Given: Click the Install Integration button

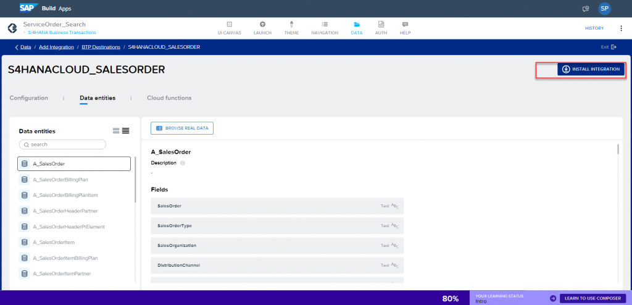Looking at the screenshot, I should [x=591, y=69].
